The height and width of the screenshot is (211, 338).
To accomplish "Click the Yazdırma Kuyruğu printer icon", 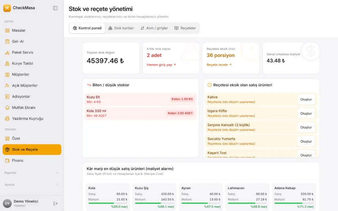I will (7, 119).
